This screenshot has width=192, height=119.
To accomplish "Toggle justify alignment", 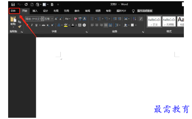I will click(106, 25).
